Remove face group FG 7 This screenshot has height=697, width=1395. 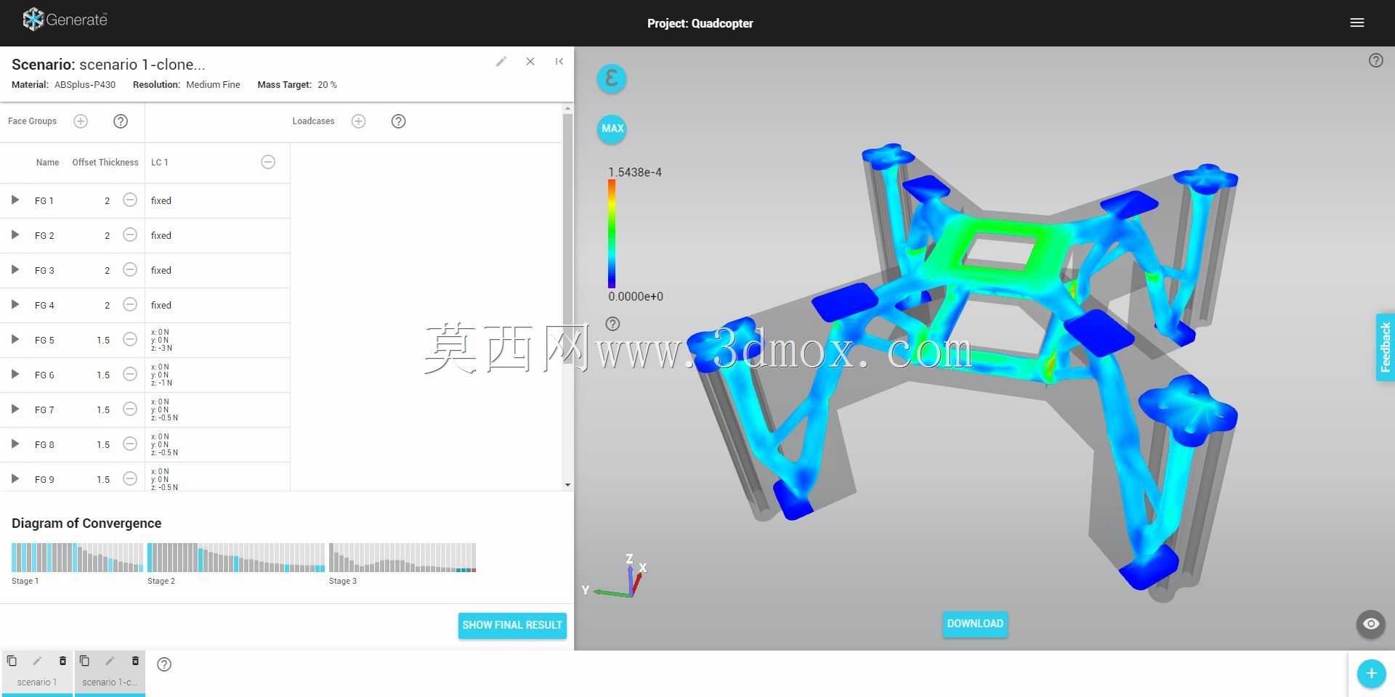pos(130,409)
